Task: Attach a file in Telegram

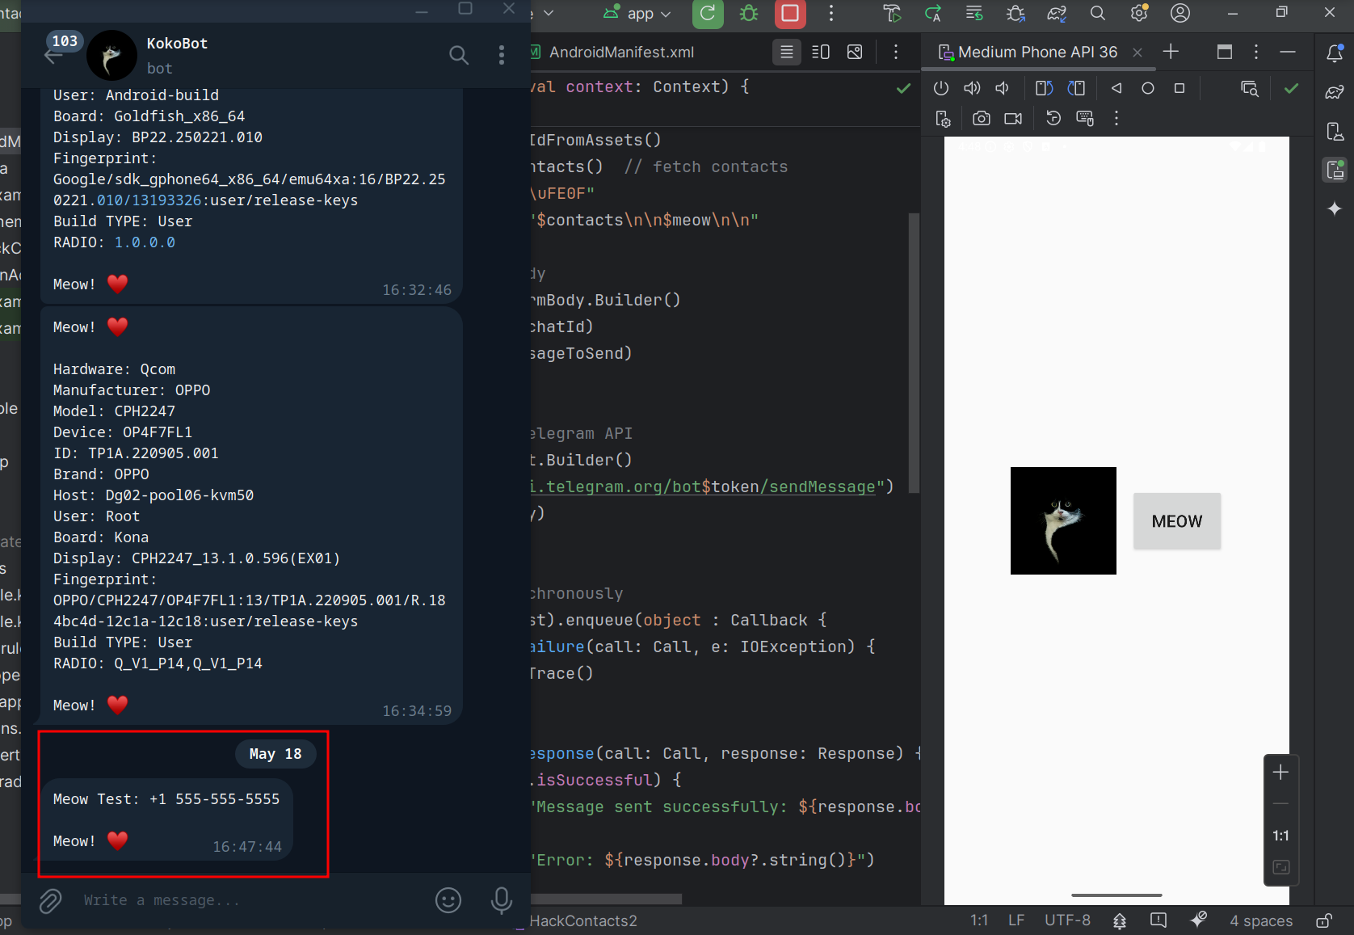Action: pos(50,900)
